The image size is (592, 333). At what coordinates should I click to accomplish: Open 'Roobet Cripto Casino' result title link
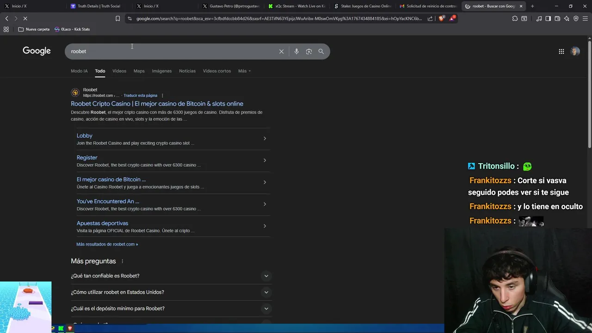(157, 104)
